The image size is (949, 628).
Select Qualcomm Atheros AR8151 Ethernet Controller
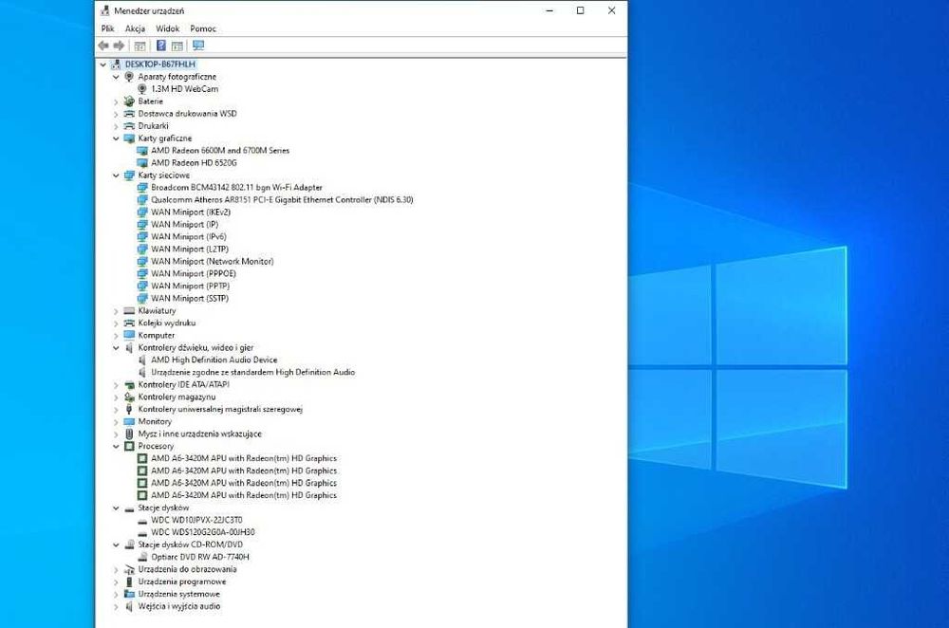[282, 199]
